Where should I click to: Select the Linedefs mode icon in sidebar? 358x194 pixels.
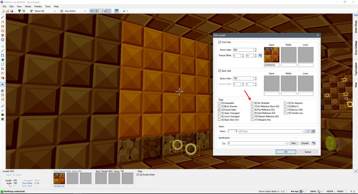pyautogui.click(x=3, y=51)
